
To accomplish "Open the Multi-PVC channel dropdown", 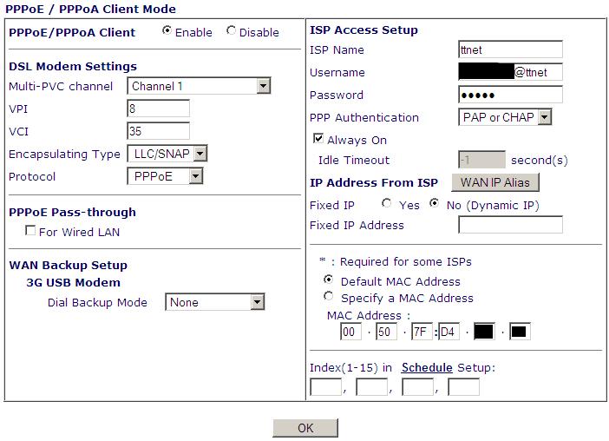I will coord(200,86).
